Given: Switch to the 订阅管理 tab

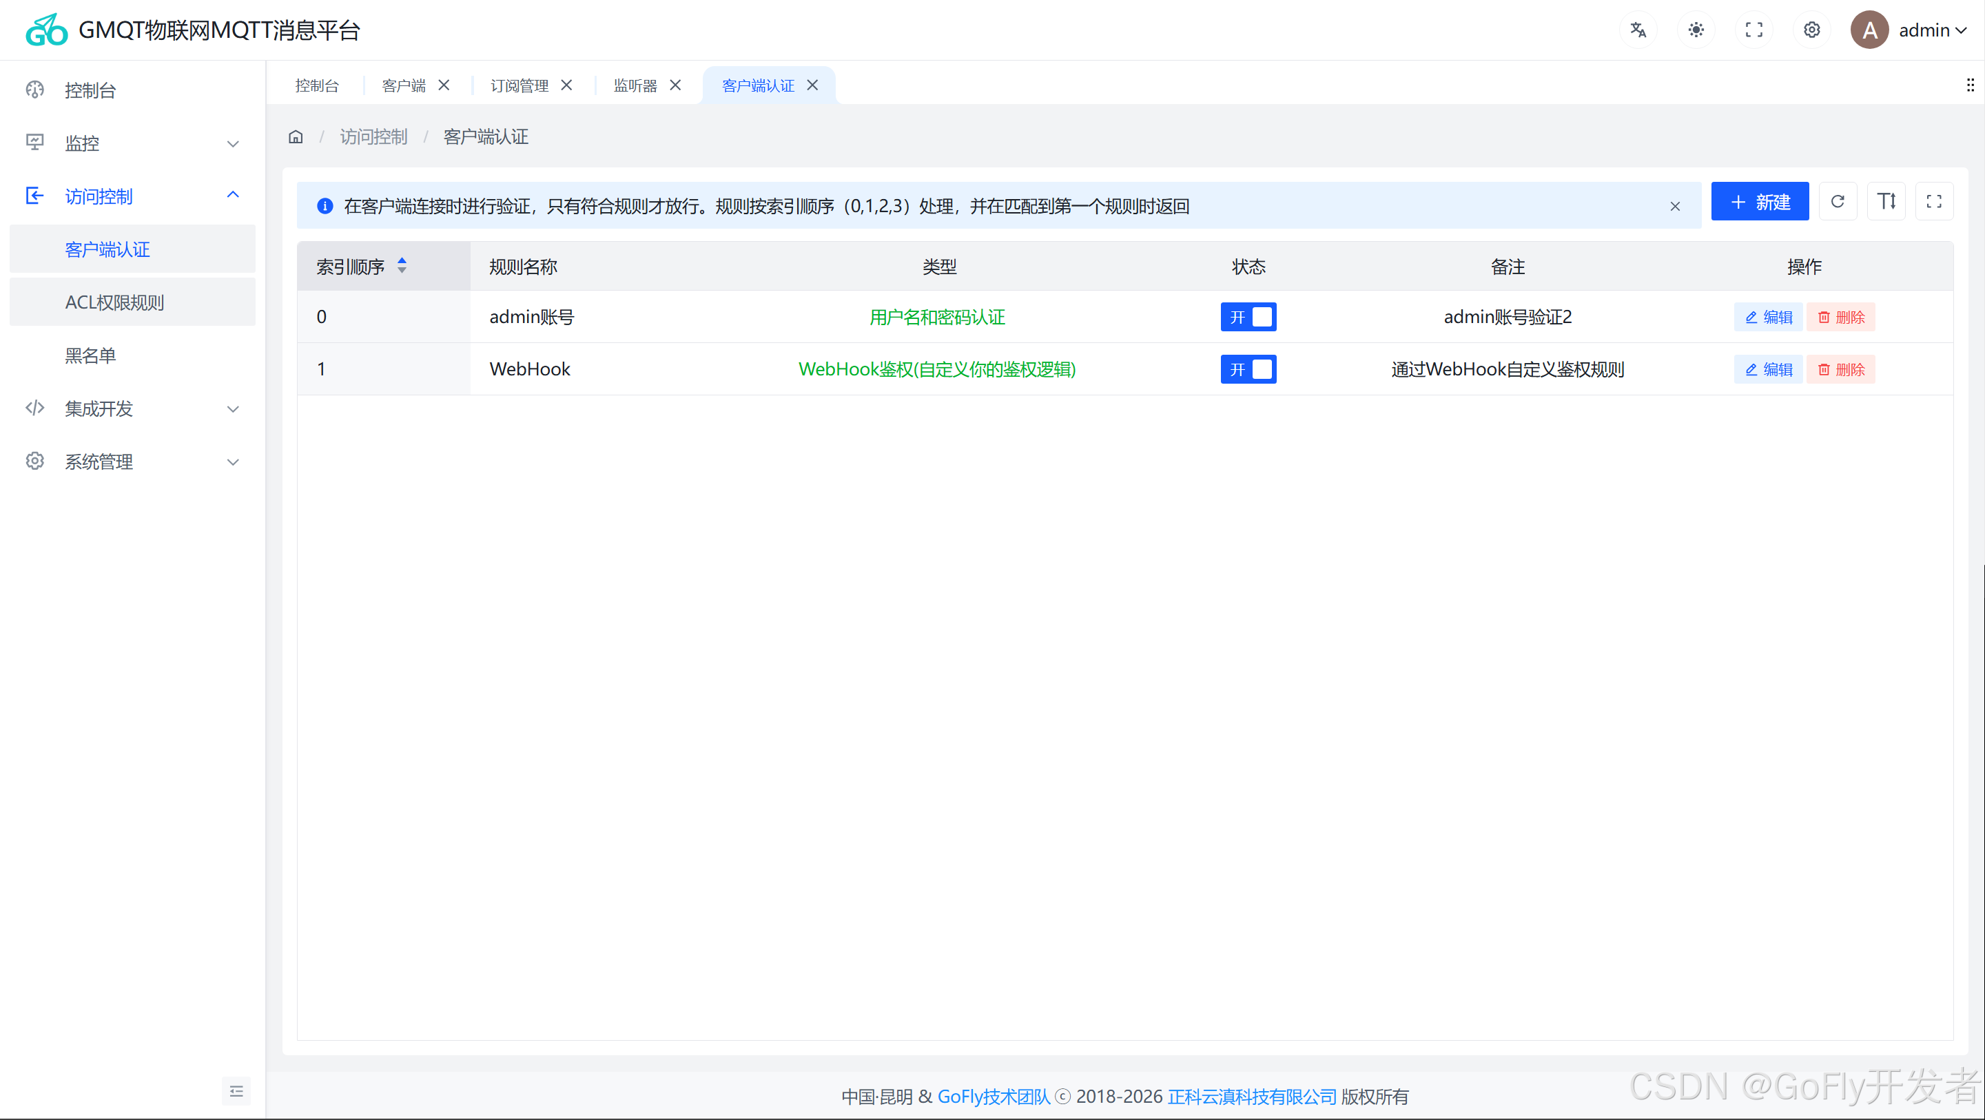Looking at the screenshot, I should click(x=520, y=85).
